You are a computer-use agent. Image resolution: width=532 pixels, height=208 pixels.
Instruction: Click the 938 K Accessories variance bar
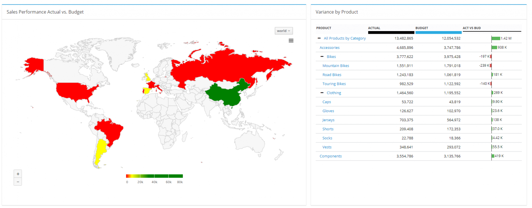tap(494, 47)
